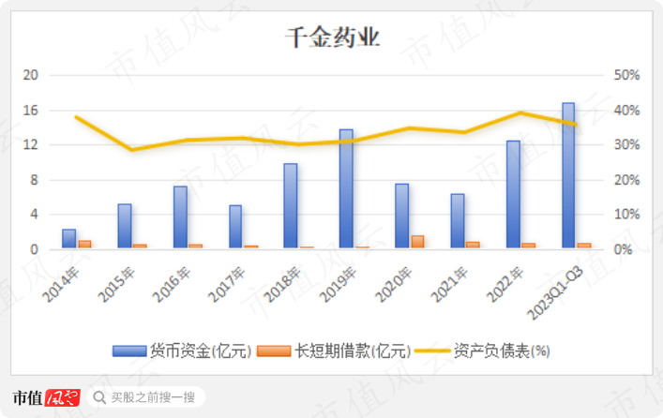Click the 2019年 axis label
The width and height of the screenshot is (663, 418).
[x=338, y=284]
